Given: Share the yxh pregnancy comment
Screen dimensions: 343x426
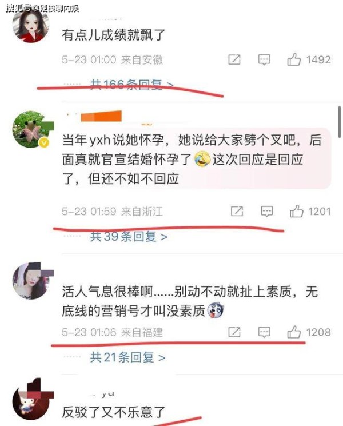Looking at the screenshot, I should (237, 211).
